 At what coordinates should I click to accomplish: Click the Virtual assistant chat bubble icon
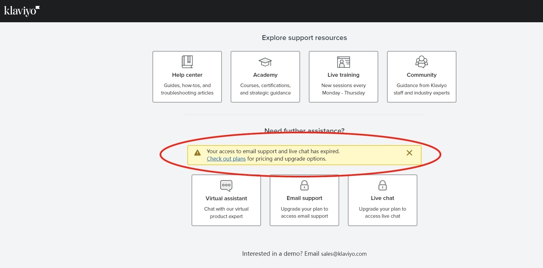coord(226,185)
